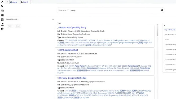The height and width of the screenshot is (99, 176).
Task: Click File ID Hazard and Operability Study.doc
Action: (x=74, y=34)
